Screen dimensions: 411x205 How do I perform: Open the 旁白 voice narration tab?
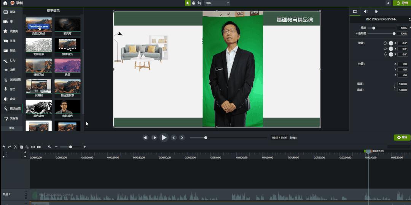(x=11, y=89)
